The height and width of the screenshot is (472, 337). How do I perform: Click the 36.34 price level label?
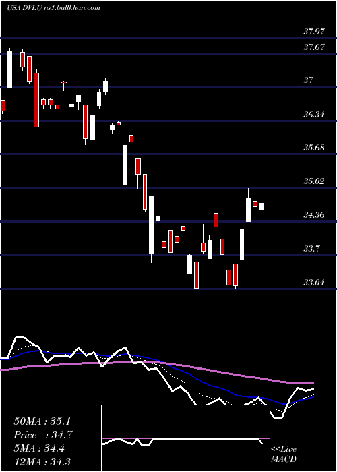tap(314, 115)
